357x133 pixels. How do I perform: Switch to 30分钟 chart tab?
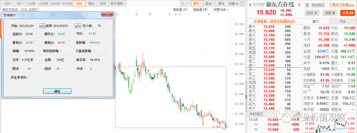(55, 4)
